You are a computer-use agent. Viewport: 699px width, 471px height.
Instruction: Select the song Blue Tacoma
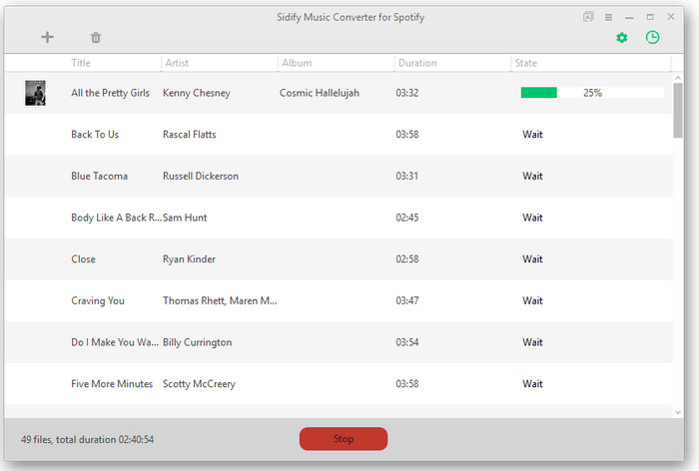coord(99,176)
